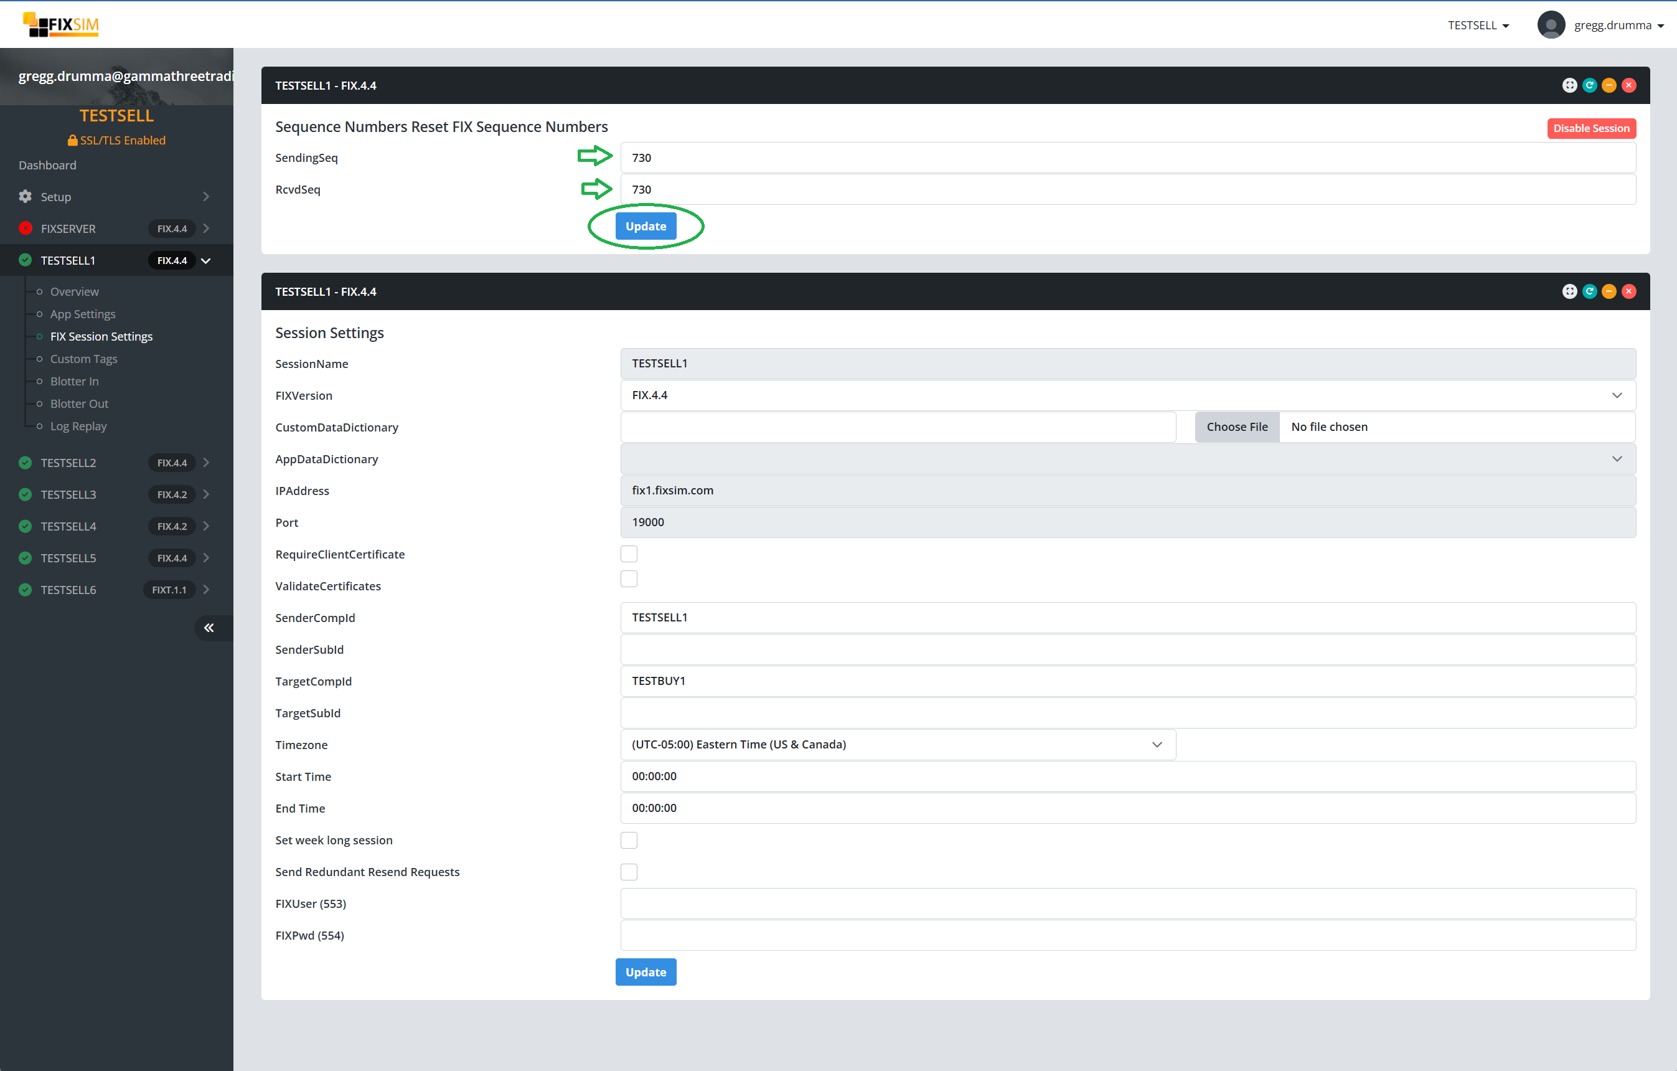The image size is (1677, 1071).
Task: Click the FIXSIM logo
Action: pyautogui.click(x=61, y=25)
